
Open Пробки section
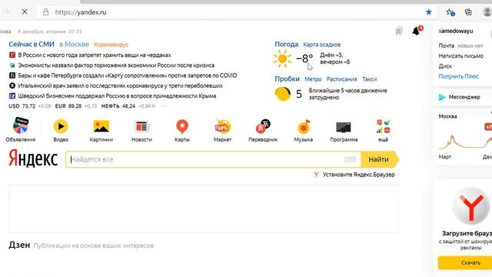[287, 78]
